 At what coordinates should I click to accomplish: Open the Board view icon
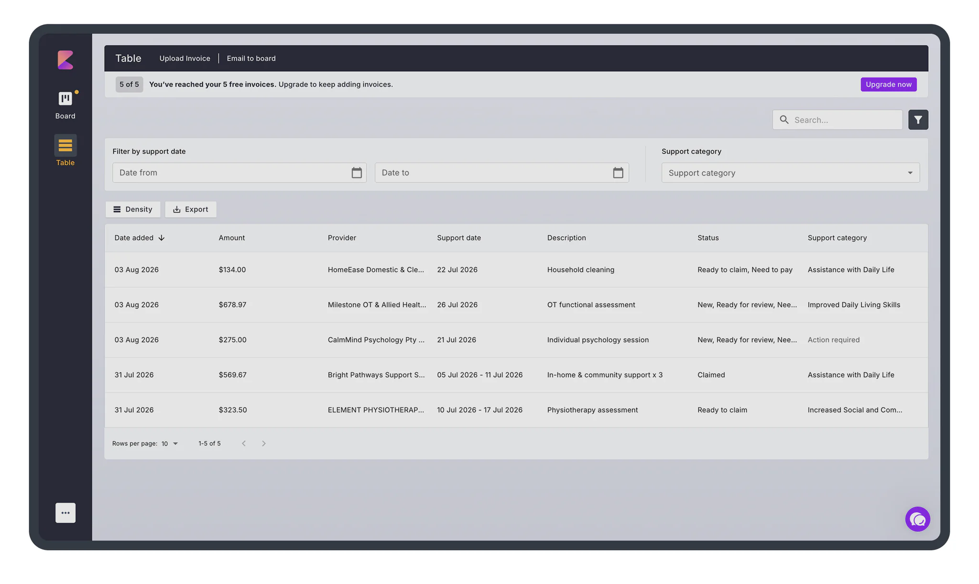click(x=65, y=99)
